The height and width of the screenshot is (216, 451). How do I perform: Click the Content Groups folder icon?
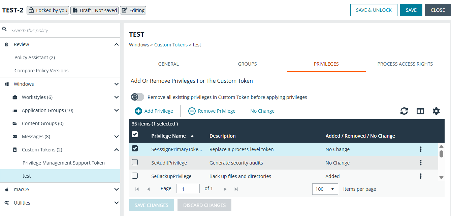tap(15, 123)
